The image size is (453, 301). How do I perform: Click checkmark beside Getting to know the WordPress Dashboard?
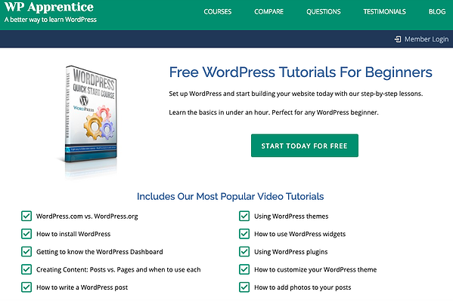[x=26, y=252]
